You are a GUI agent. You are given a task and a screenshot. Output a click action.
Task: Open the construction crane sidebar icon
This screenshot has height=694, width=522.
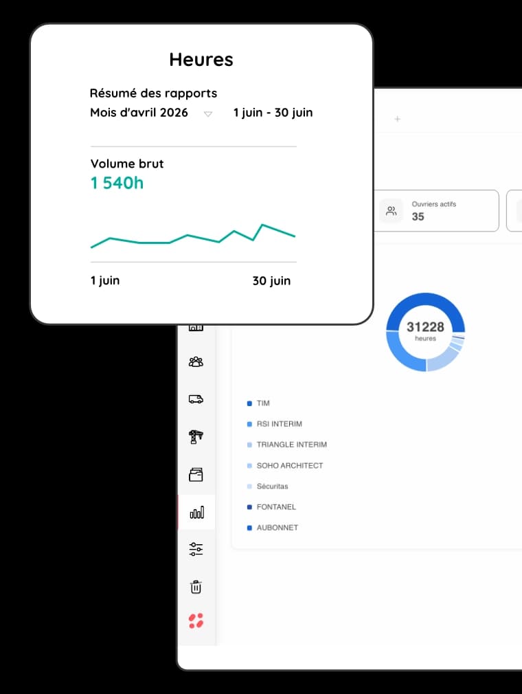(196, 437)
